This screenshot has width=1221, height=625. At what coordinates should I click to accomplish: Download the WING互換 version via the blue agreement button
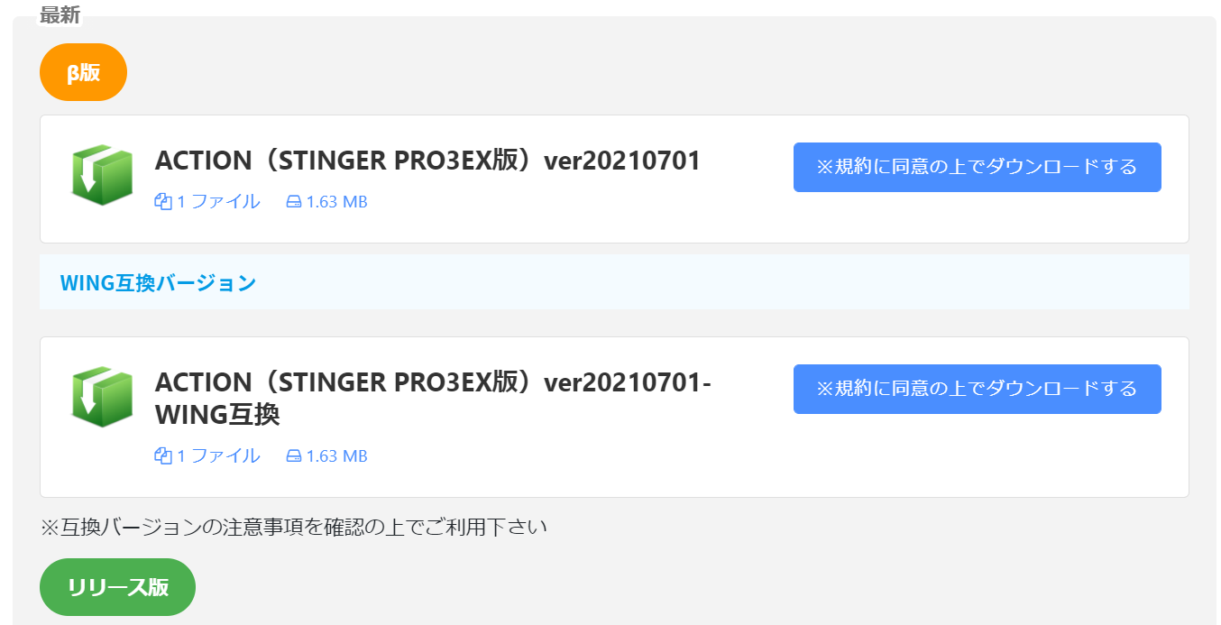[977, 389]
